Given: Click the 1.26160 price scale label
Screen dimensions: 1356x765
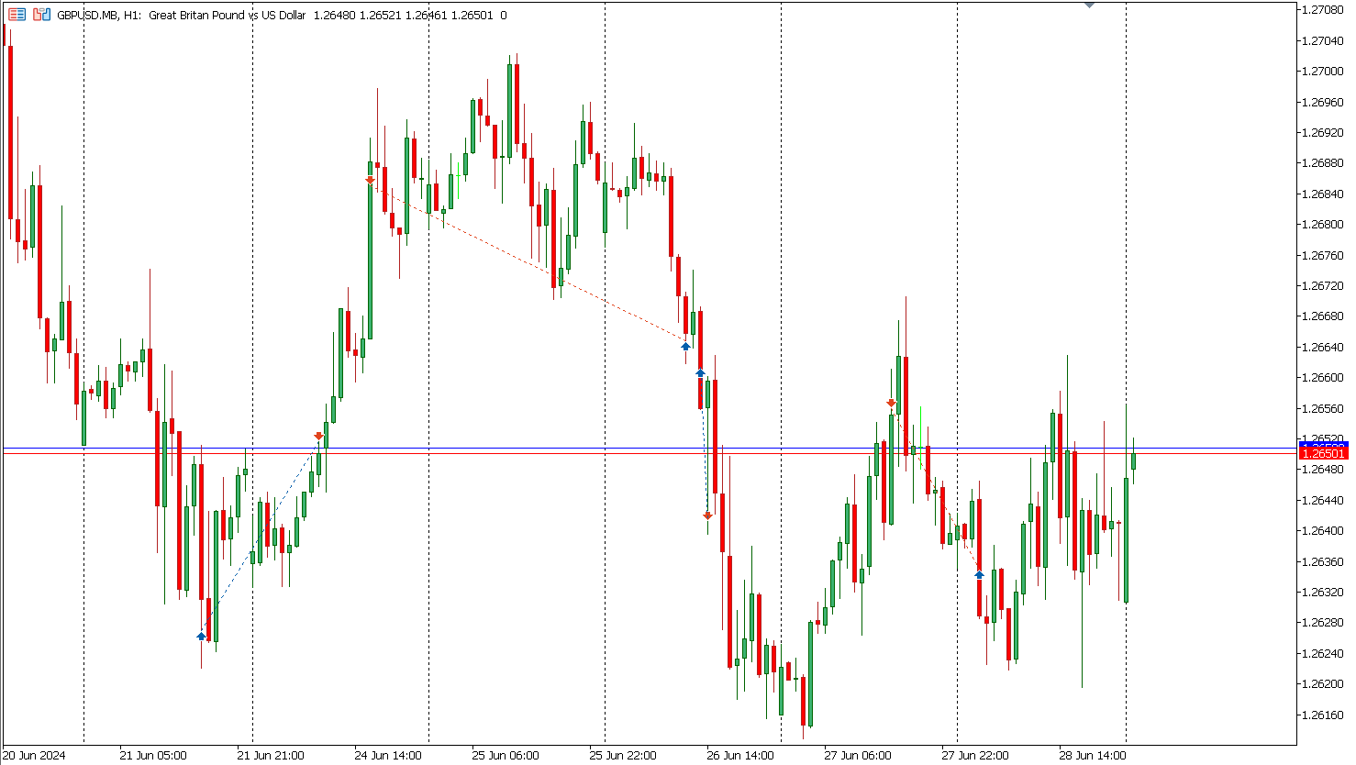Looking at the screenshot, I should tap(1324, 715).
